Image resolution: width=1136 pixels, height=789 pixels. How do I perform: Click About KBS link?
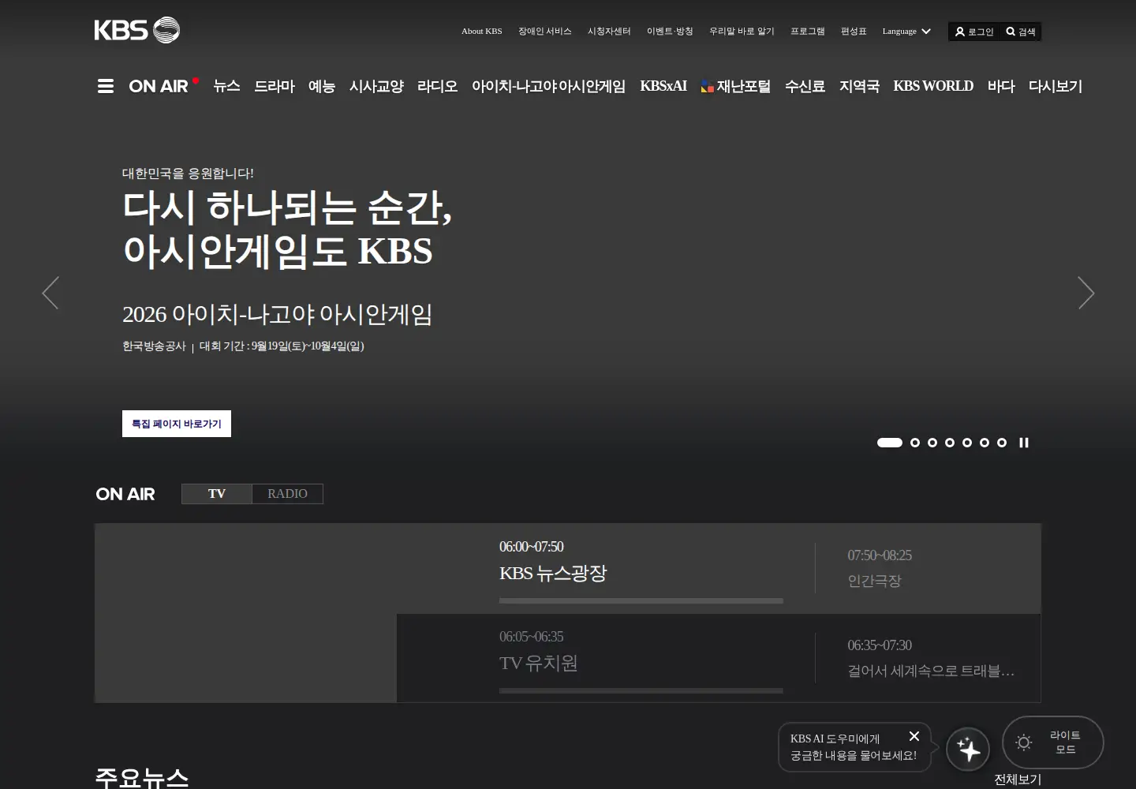(x=481, y=32)
